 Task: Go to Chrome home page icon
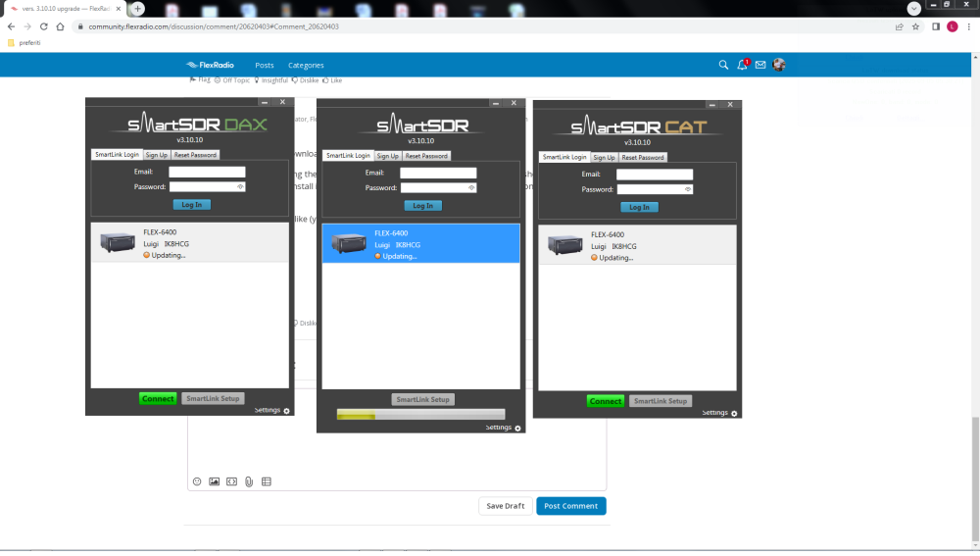coord(60,26)
